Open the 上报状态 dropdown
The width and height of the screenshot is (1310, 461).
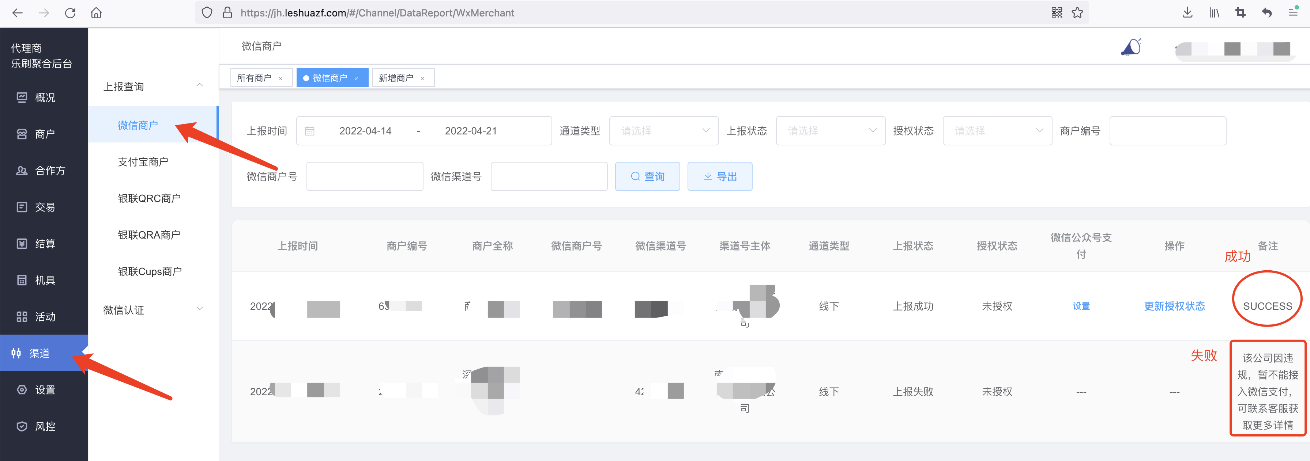click(830, 131)
